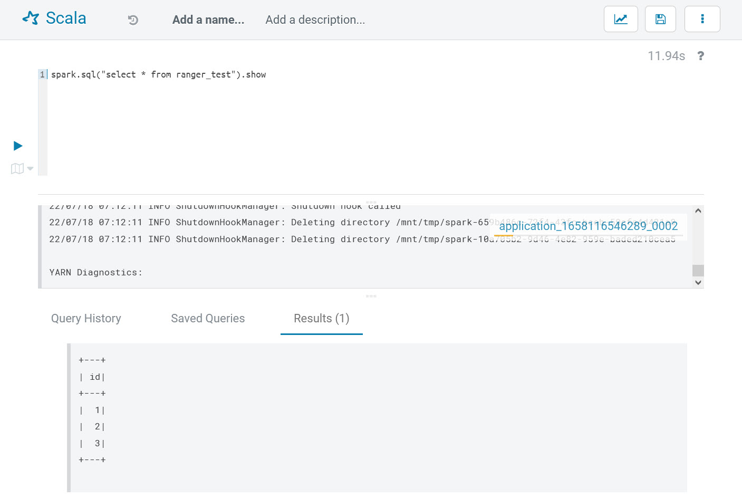This screenshot has height=498, width=742.
Task: Open the three-dot more options menu
Action: [702, 19]
